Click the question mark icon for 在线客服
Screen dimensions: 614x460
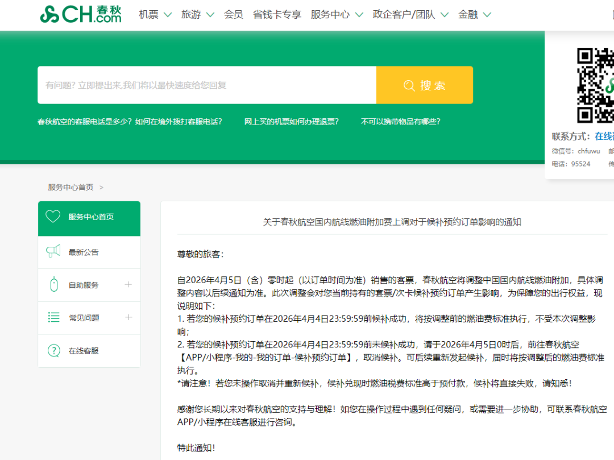point(53,351)
